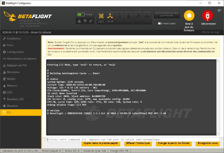Screen dimensions: 224x153
Task: Go to the Moteurs tab
Action: point(12,86)
